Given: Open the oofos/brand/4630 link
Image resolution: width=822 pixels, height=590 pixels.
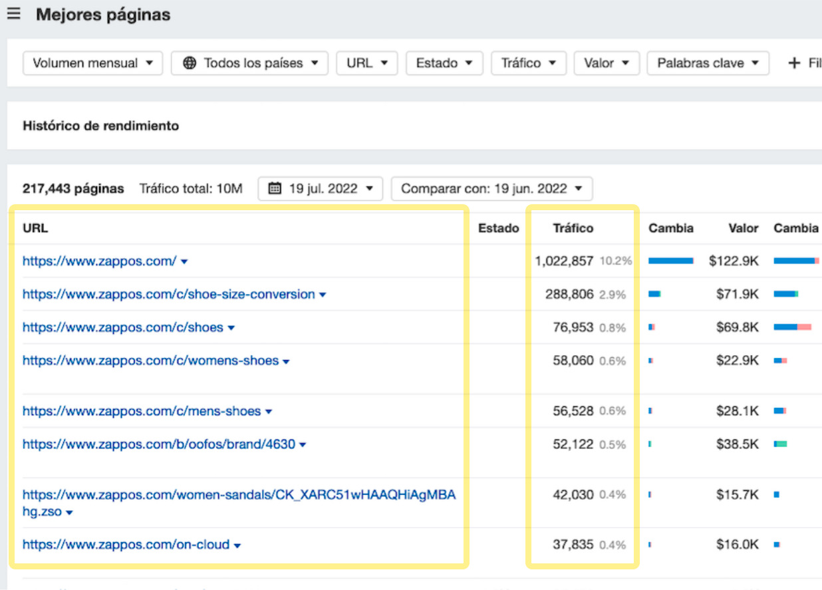Looking at the screenshot, I should point(159,444).
